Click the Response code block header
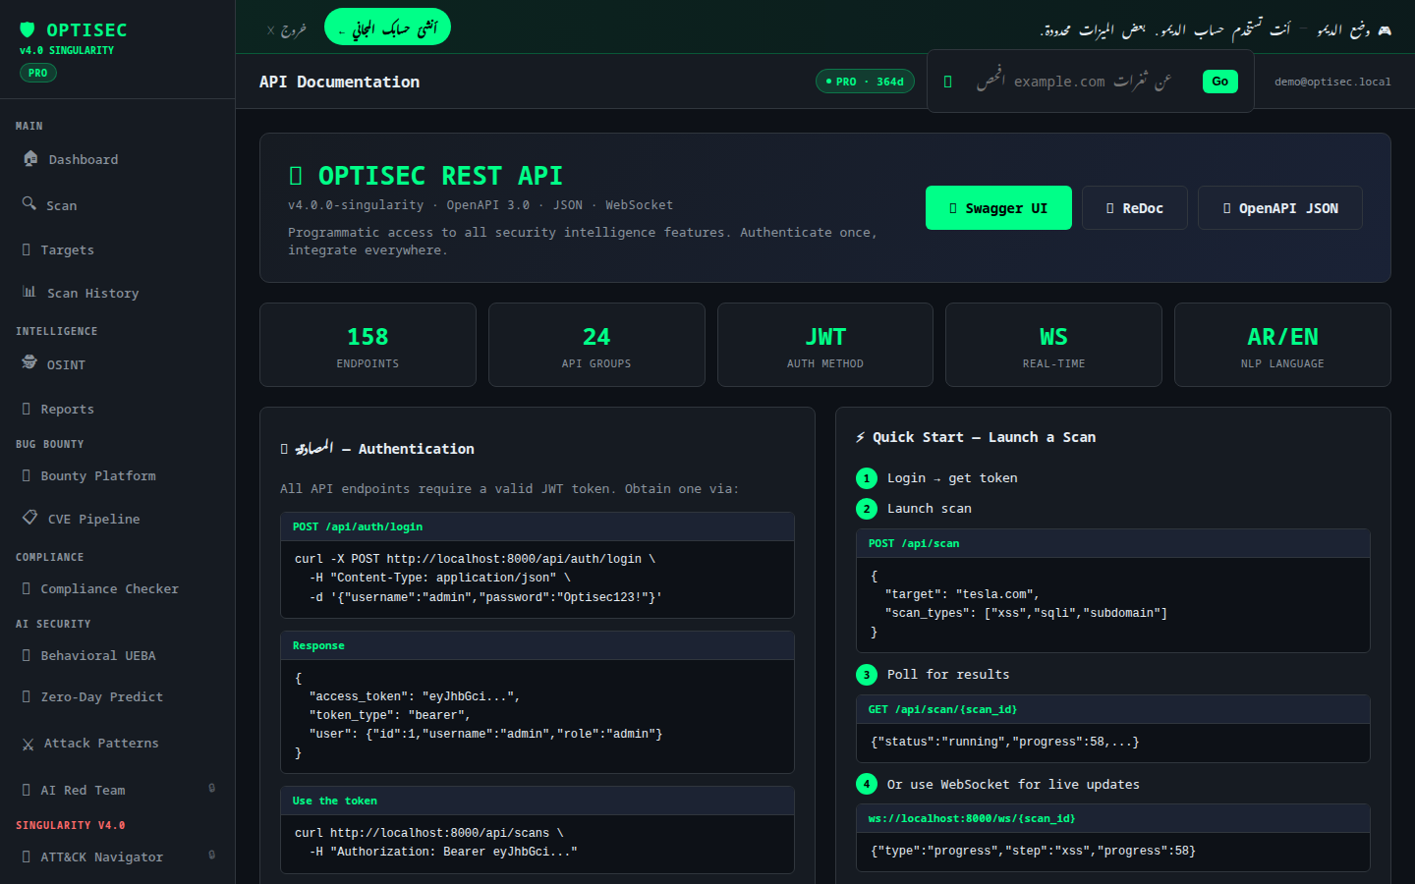 pos(538,646)
